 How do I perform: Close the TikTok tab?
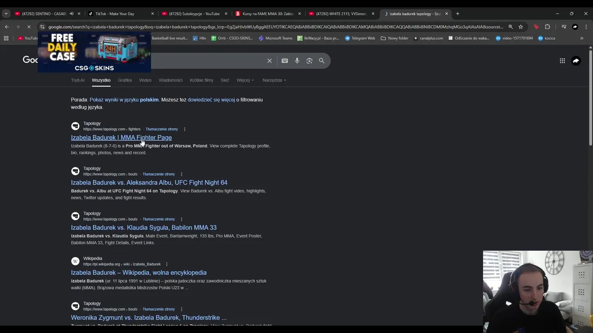[x=152, y=13]
